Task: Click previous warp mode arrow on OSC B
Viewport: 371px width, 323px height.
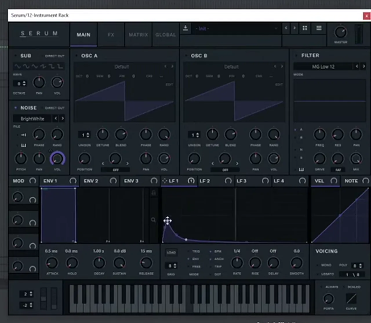Action: 213,164
